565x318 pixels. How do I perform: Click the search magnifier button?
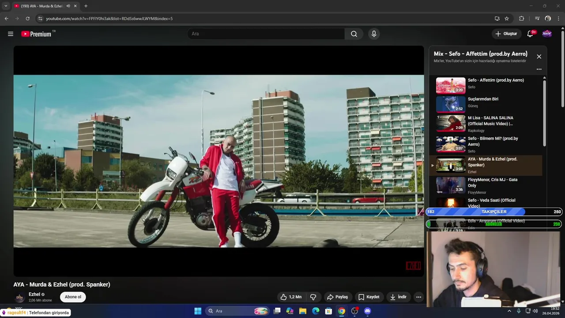pyautogui.click(x=354, y=34)
